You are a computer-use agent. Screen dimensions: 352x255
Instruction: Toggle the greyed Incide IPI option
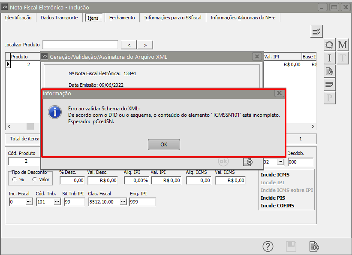272,182
